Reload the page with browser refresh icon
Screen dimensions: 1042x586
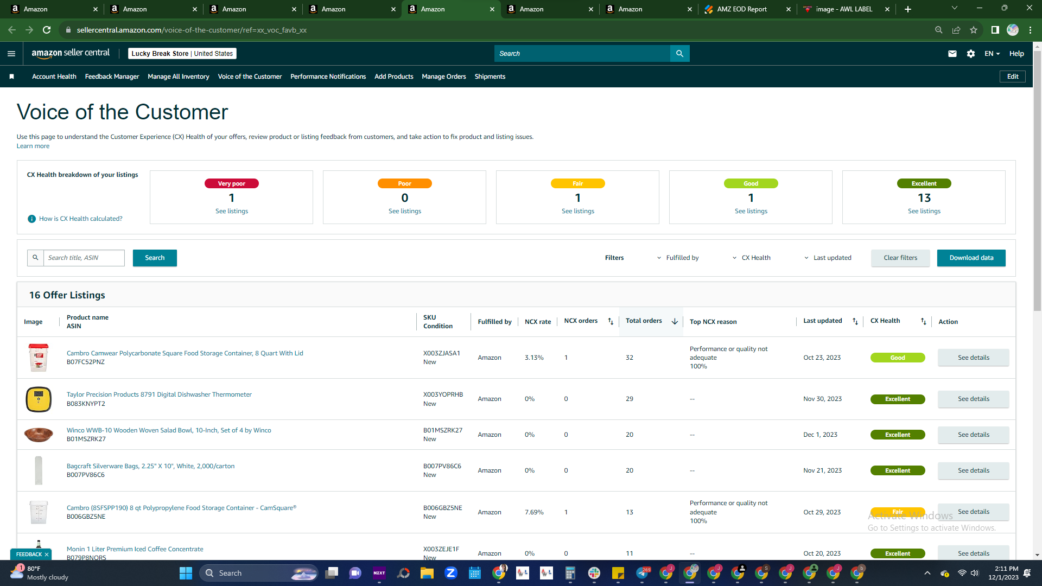pos(47,30)
